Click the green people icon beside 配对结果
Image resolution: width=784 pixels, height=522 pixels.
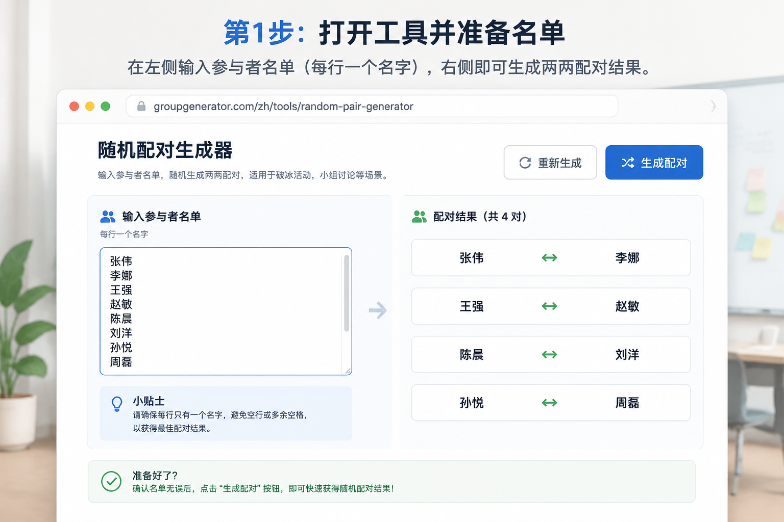419,217
